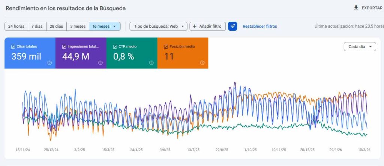Select the 3 meses date range
The image size is (384, 166).
pyautogui.click(x=78, y=26)
